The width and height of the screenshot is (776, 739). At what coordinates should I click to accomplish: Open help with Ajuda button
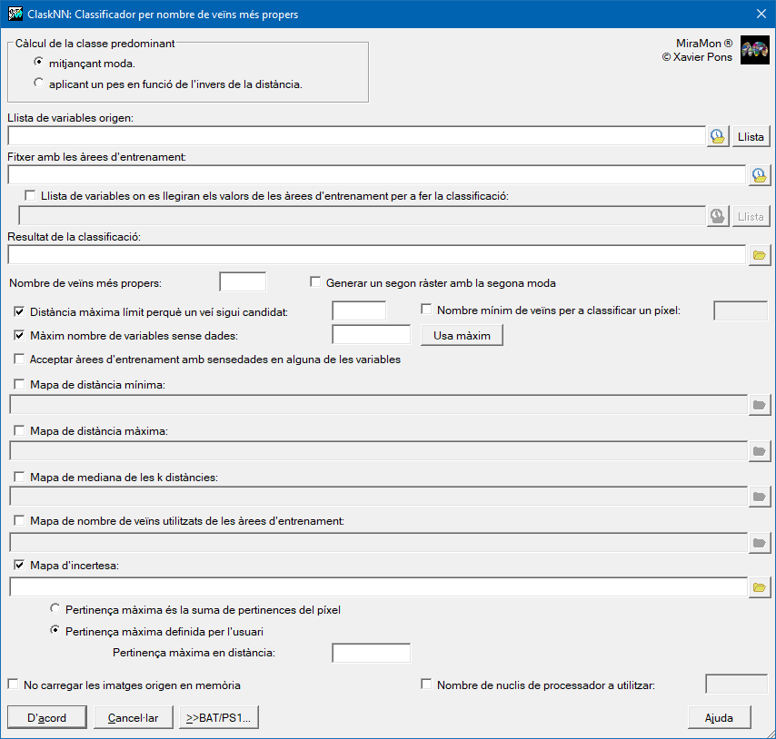pyautogui.click(x=719, y=717)
